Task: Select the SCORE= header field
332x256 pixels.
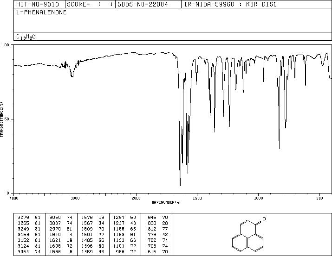Action: [90, 4]
